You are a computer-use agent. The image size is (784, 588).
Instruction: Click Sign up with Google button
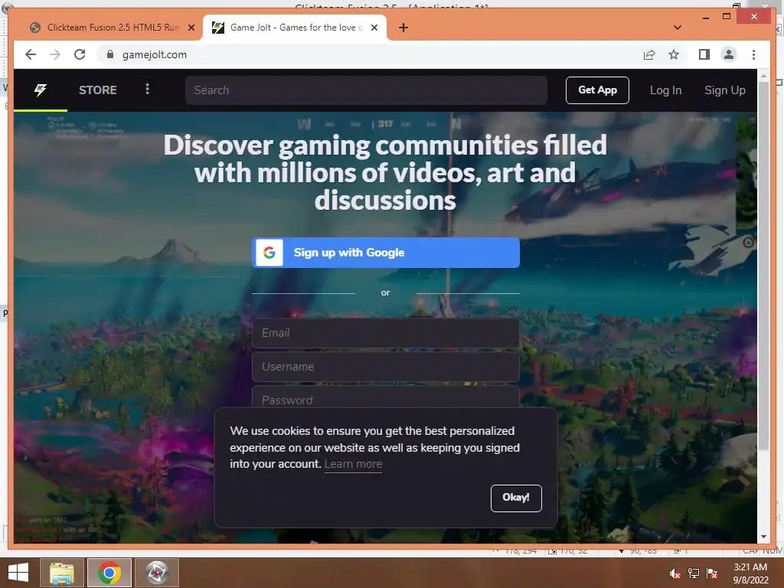(x=386, y=253)
